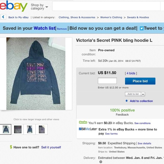Screen dimensions: 164x164
Task: Click the eBay logo
Action: tap(14, 6)
